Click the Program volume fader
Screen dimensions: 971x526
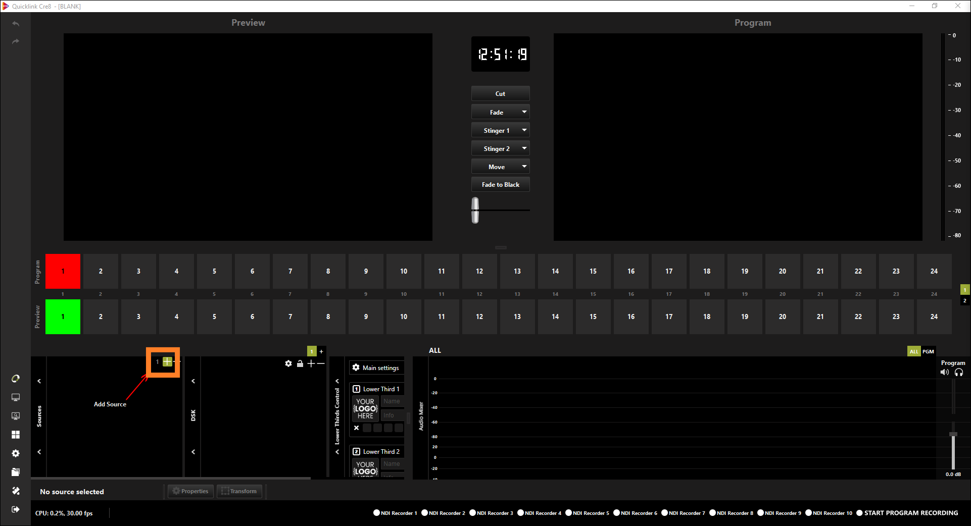953,435
